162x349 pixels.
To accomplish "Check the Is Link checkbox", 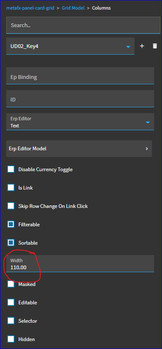I will [x=11, y=187].
